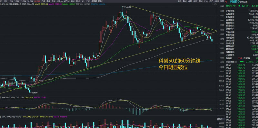Click the 总成交额 row label
This screenshot has height=128, width=258.
[230, 41]
